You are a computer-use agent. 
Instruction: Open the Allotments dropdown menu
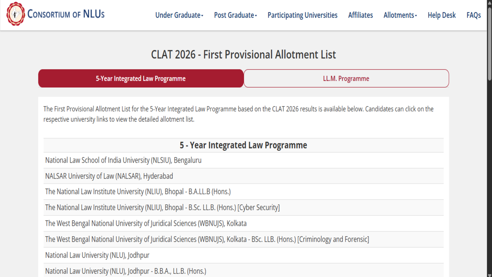tap(400, 15)
